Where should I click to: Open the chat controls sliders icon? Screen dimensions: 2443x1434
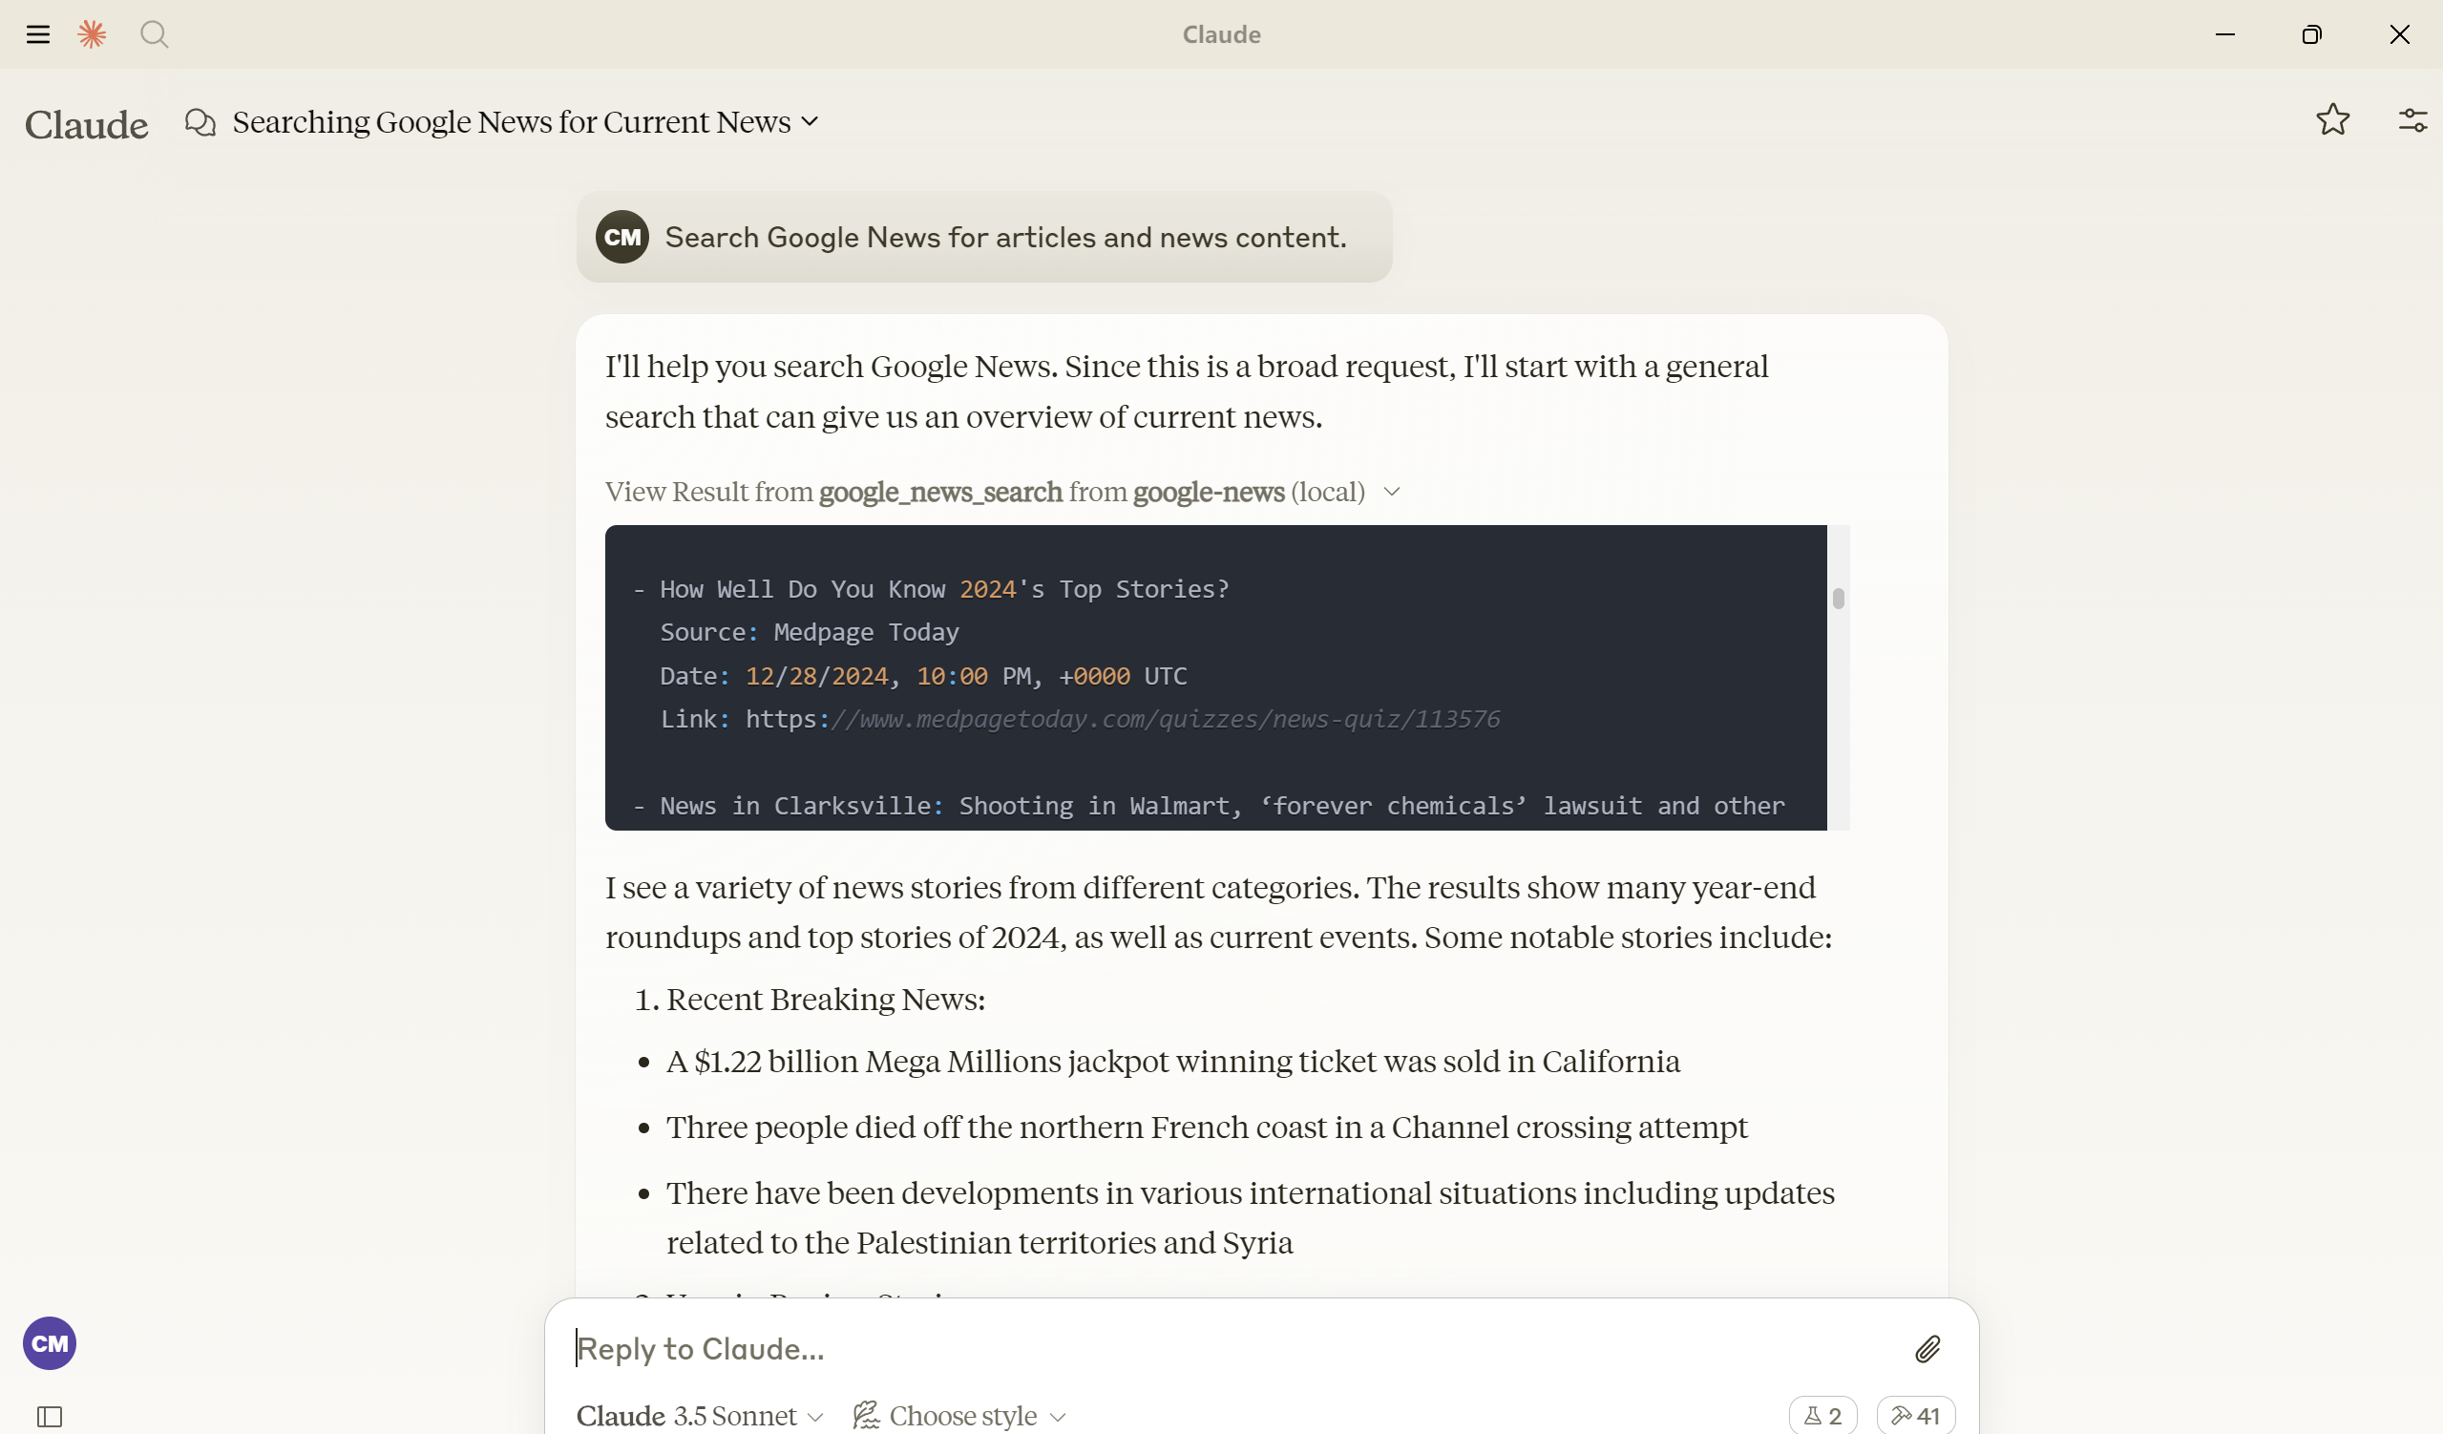(2412, 120)
